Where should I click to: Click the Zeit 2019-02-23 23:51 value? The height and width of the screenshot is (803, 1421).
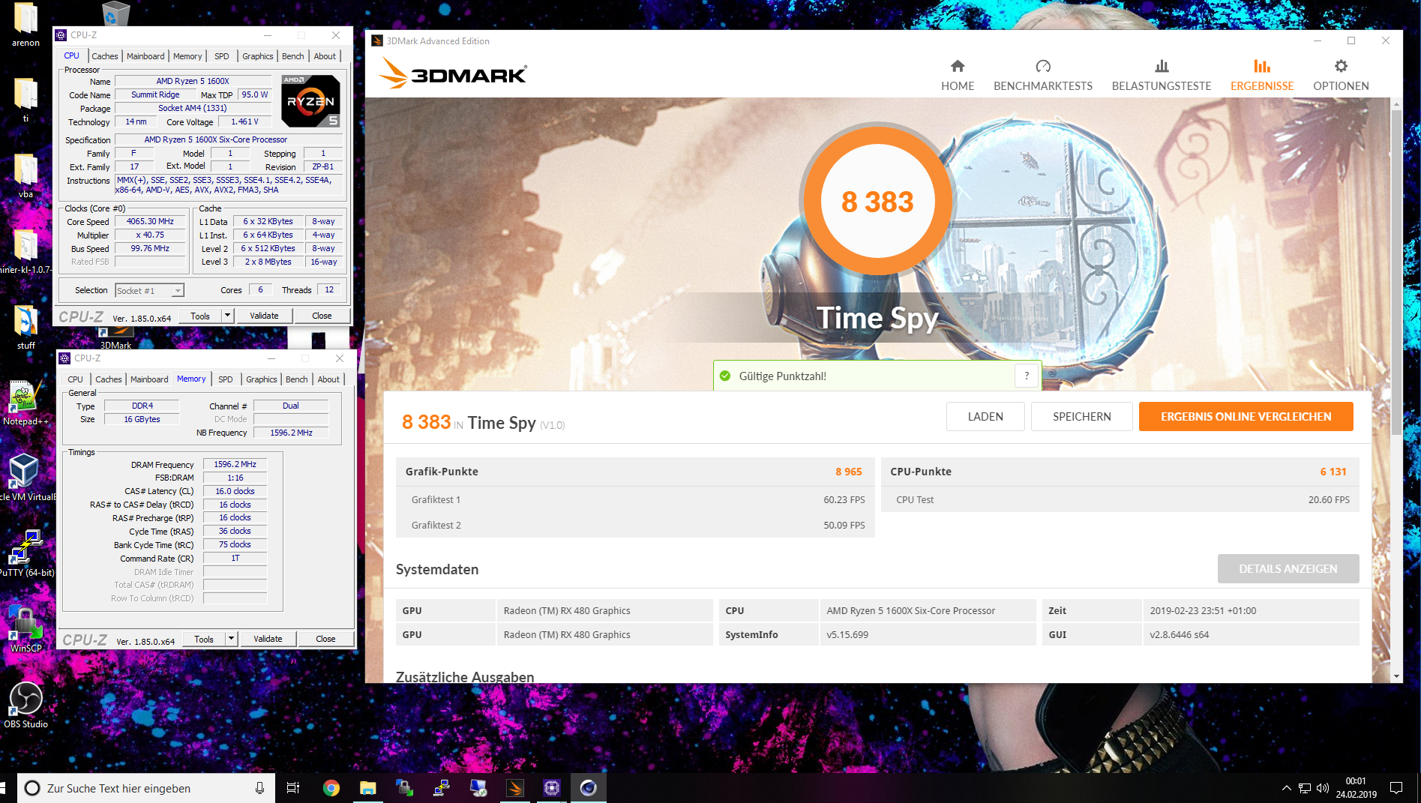(1203, 610)
